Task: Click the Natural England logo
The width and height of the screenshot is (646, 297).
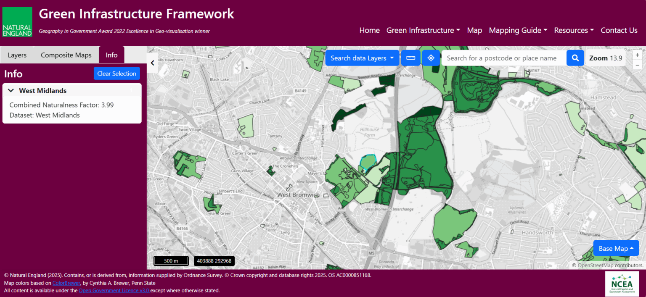Action: pyautogui.click(x=17, y=21)
